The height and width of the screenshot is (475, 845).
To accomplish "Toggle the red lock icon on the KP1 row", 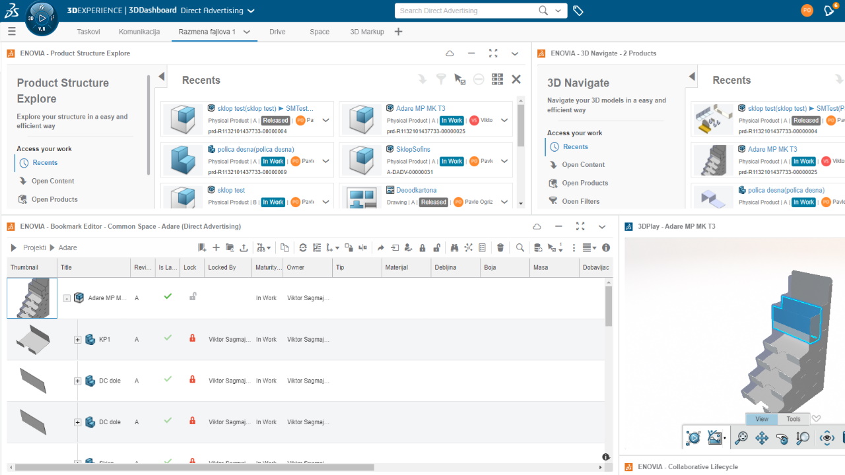I will tap(192, 338).
